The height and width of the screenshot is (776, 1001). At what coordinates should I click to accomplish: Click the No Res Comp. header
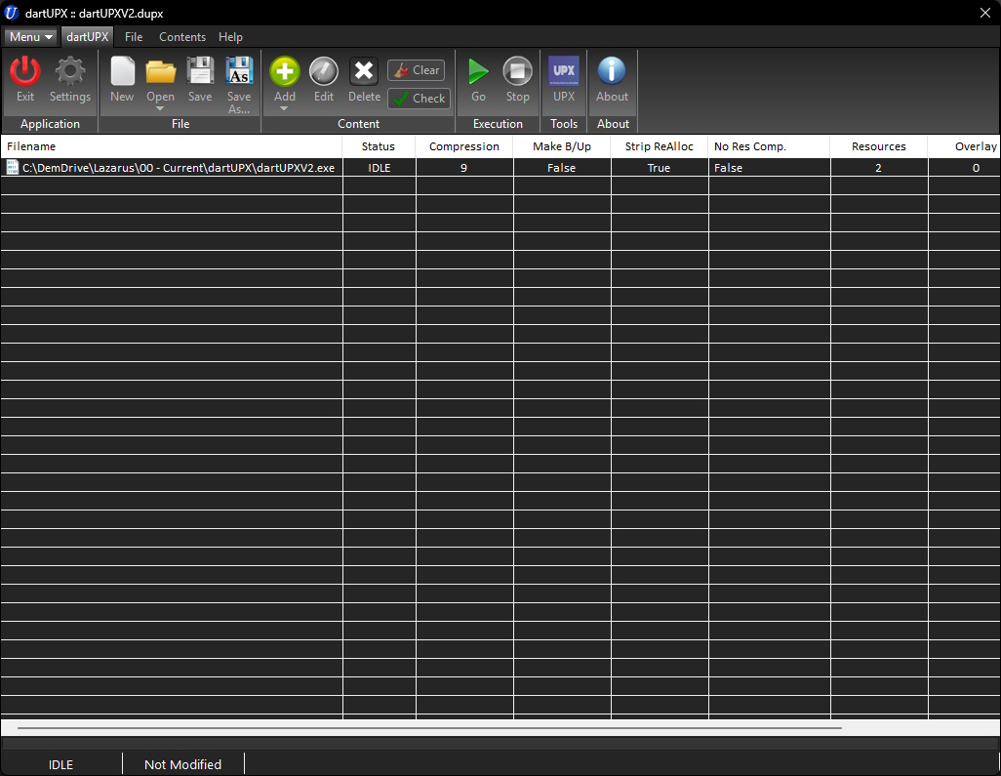[769, 146]
